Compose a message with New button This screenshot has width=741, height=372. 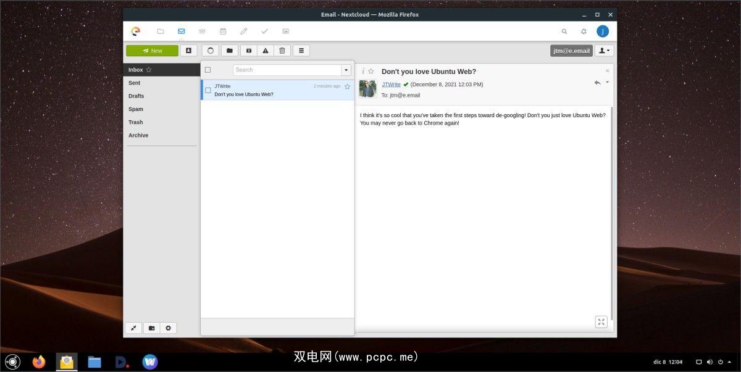point(152,51)
